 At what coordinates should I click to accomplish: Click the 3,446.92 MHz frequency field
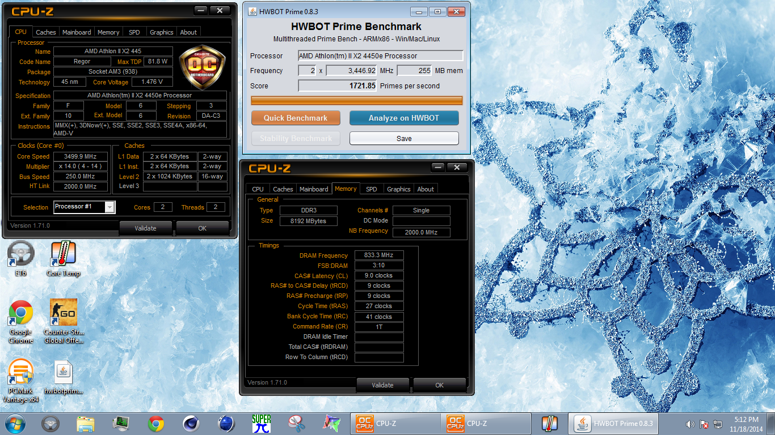click(352, 71)
